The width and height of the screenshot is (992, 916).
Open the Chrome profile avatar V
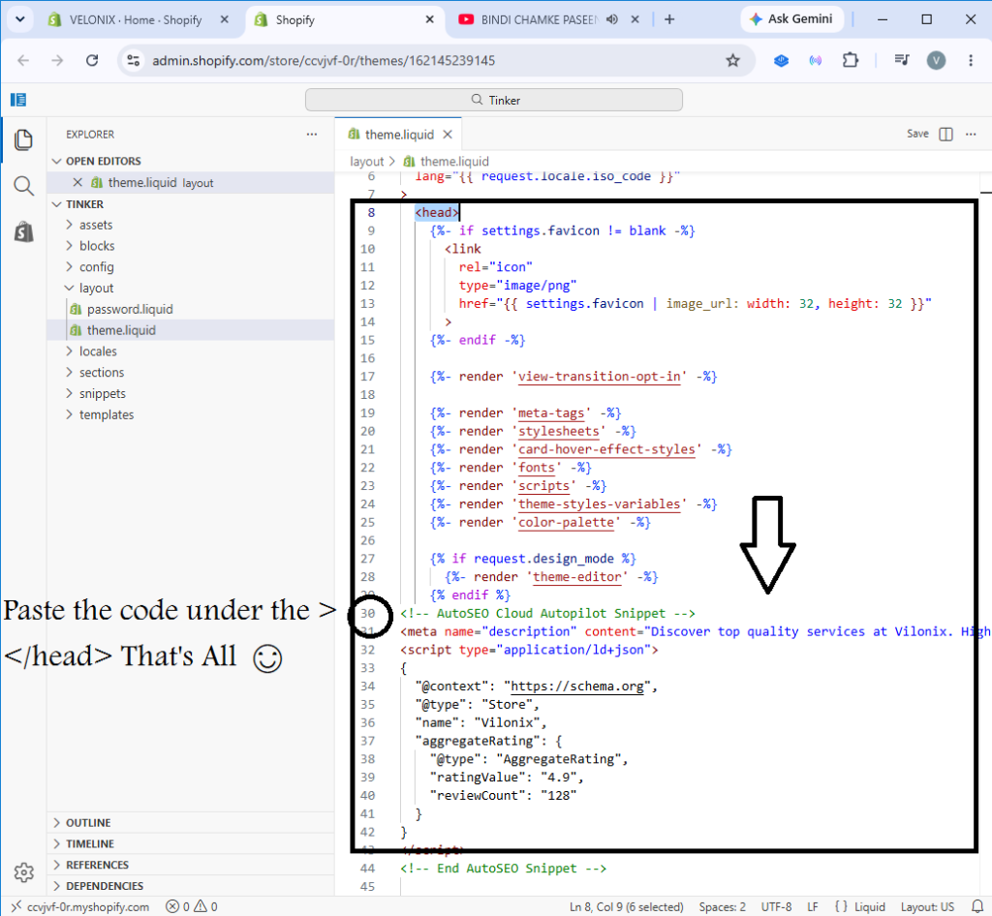936,60
